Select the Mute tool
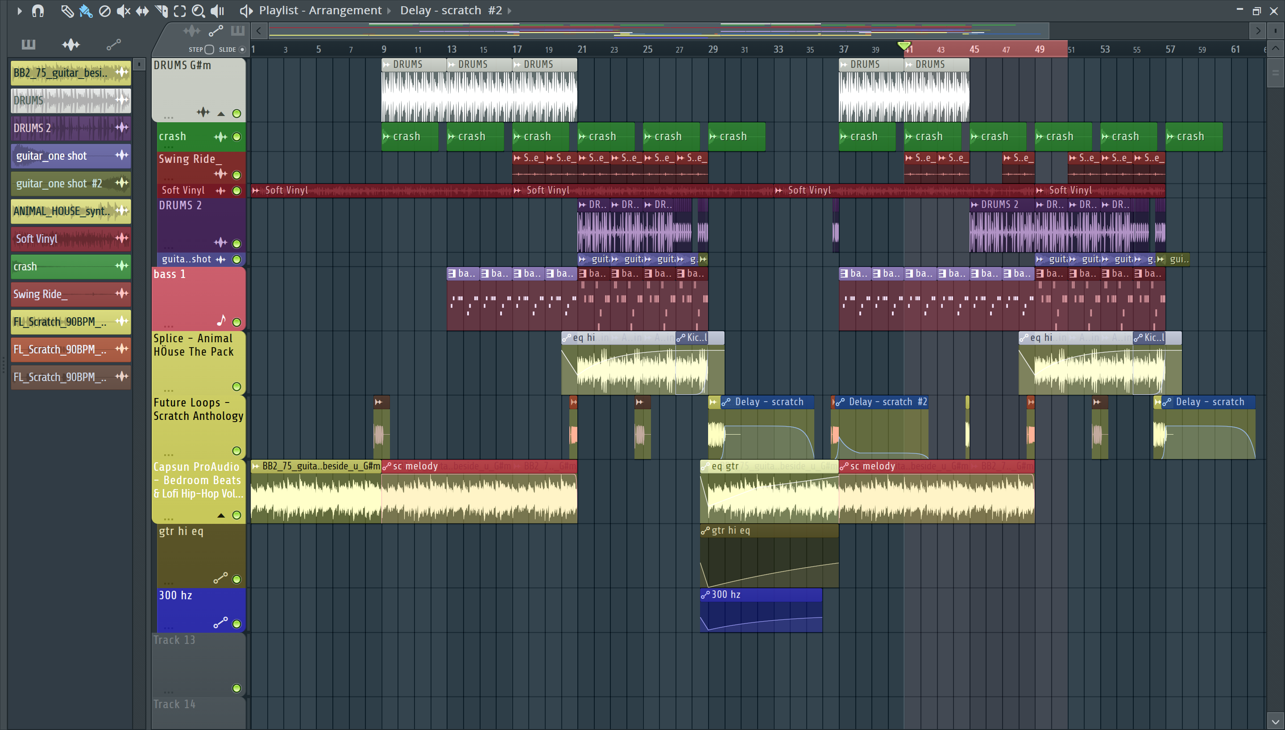The height and width of the screenshot is (730, 1285). pyautogui.click(x=123, y=11)
